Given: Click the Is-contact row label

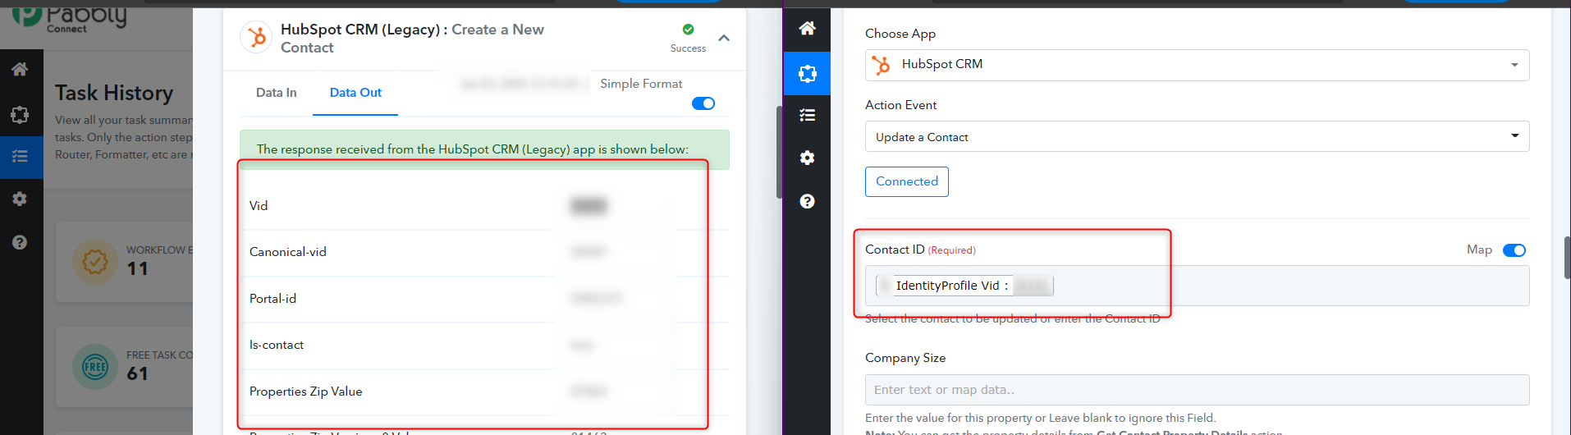Looking at the screenshot, I should pyautogui.click(x=277, y=345).
